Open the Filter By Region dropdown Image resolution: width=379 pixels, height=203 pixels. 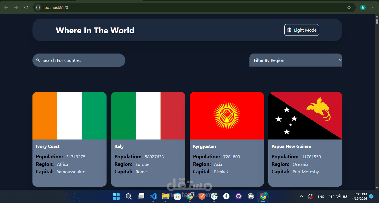[x=296, y=60]
